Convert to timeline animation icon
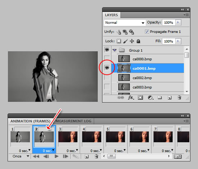This screenshot has height=169, width=198. (x=177, y=157)
